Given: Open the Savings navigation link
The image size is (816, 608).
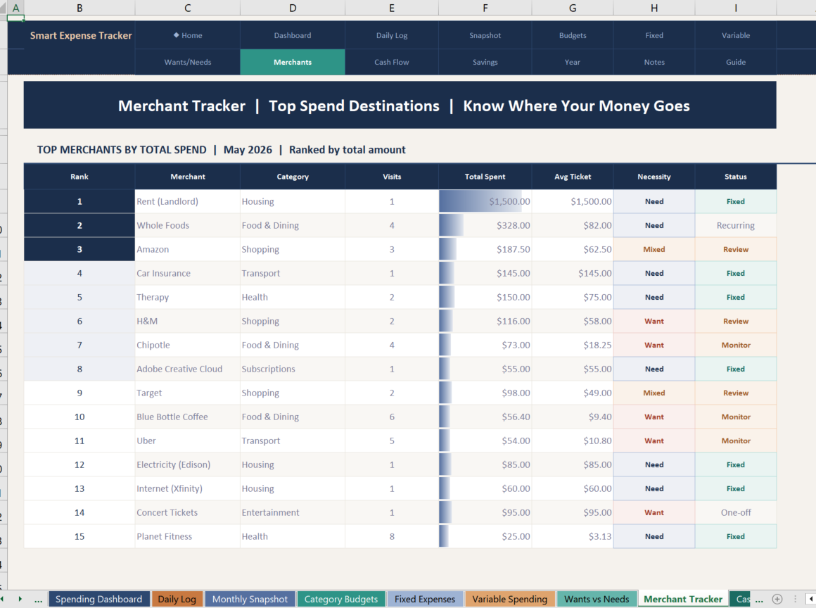Looking at the screenshot, I should tap(485, 62).
